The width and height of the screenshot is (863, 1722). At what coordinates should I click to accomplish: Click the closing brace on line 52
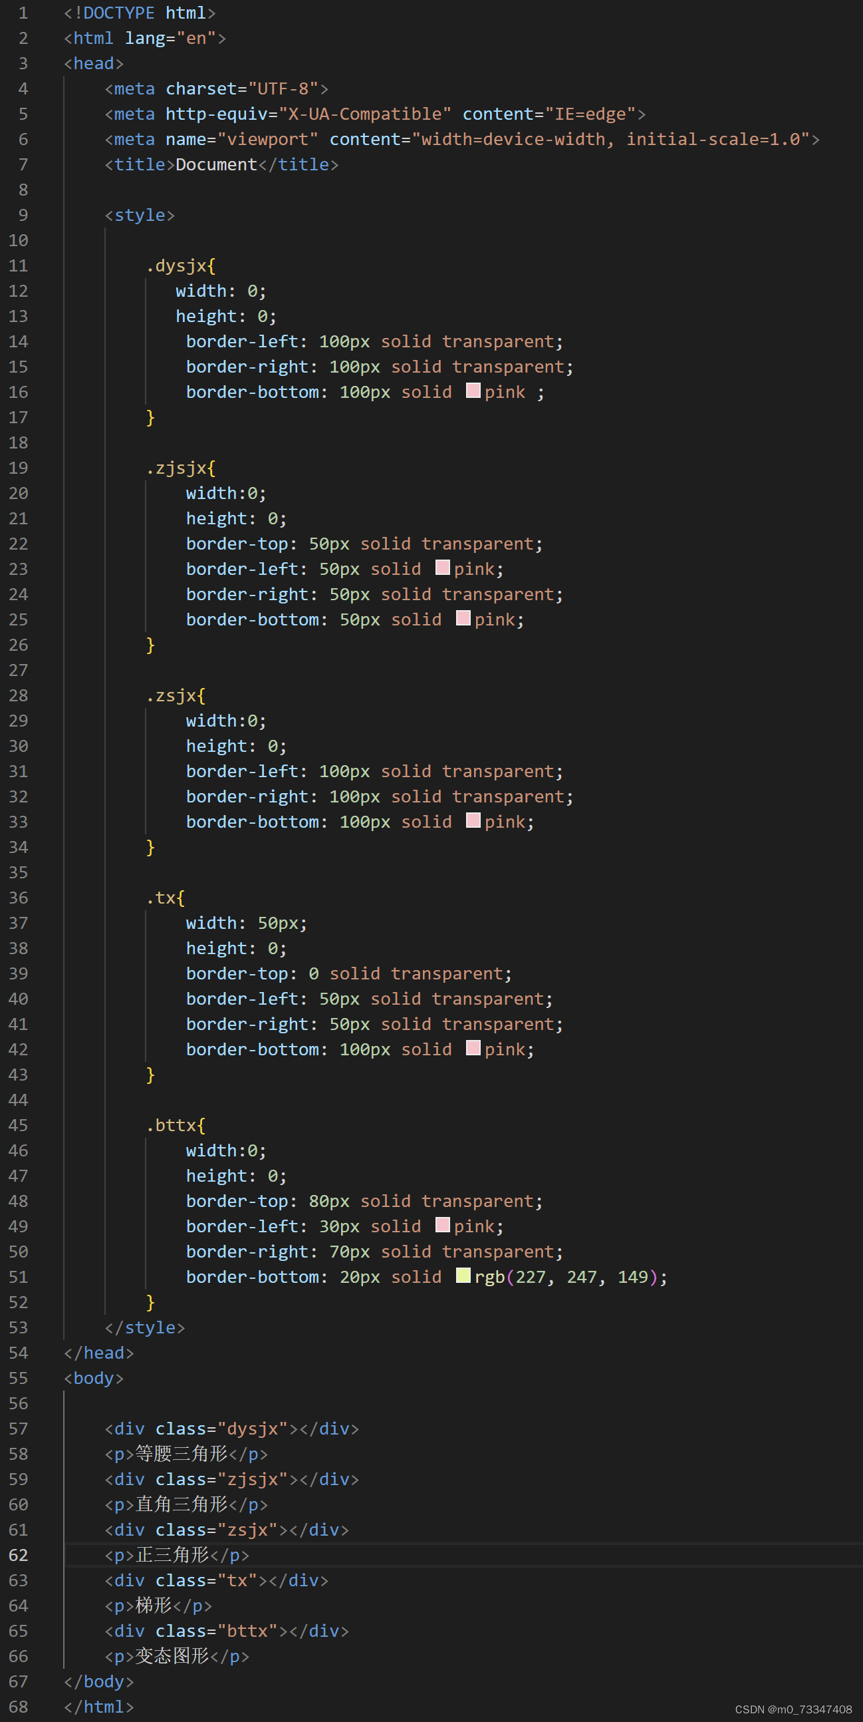tap(150, 1302)
